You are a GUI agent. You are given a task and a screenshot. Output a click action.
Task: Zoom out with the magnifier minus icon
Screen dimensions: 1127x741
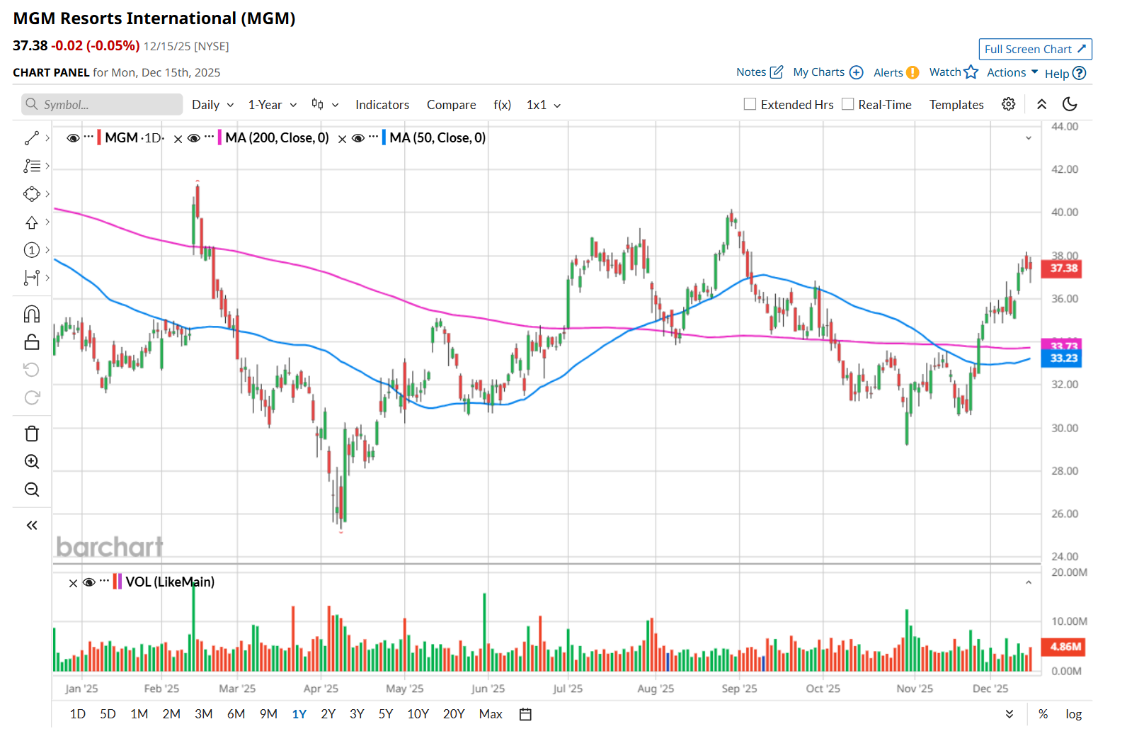pos(32,490)
